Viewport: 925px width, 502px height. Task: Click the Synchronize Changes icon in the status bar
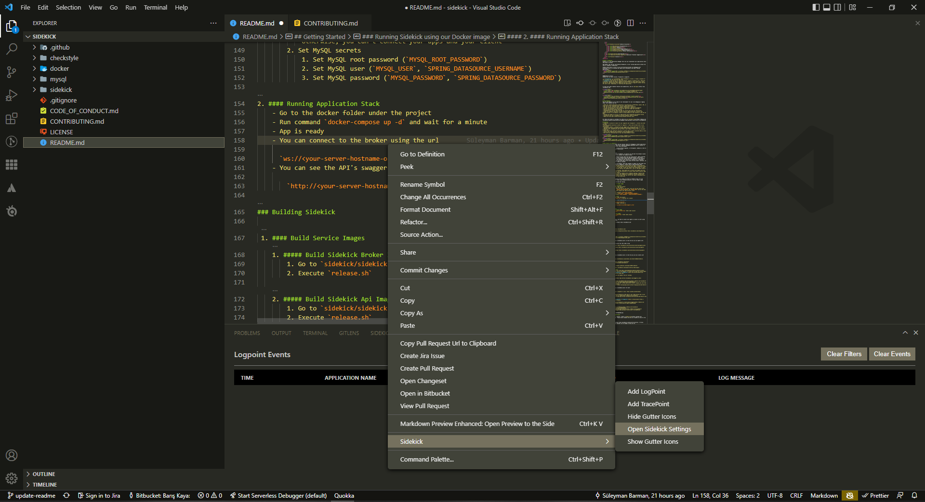point(66,496)
